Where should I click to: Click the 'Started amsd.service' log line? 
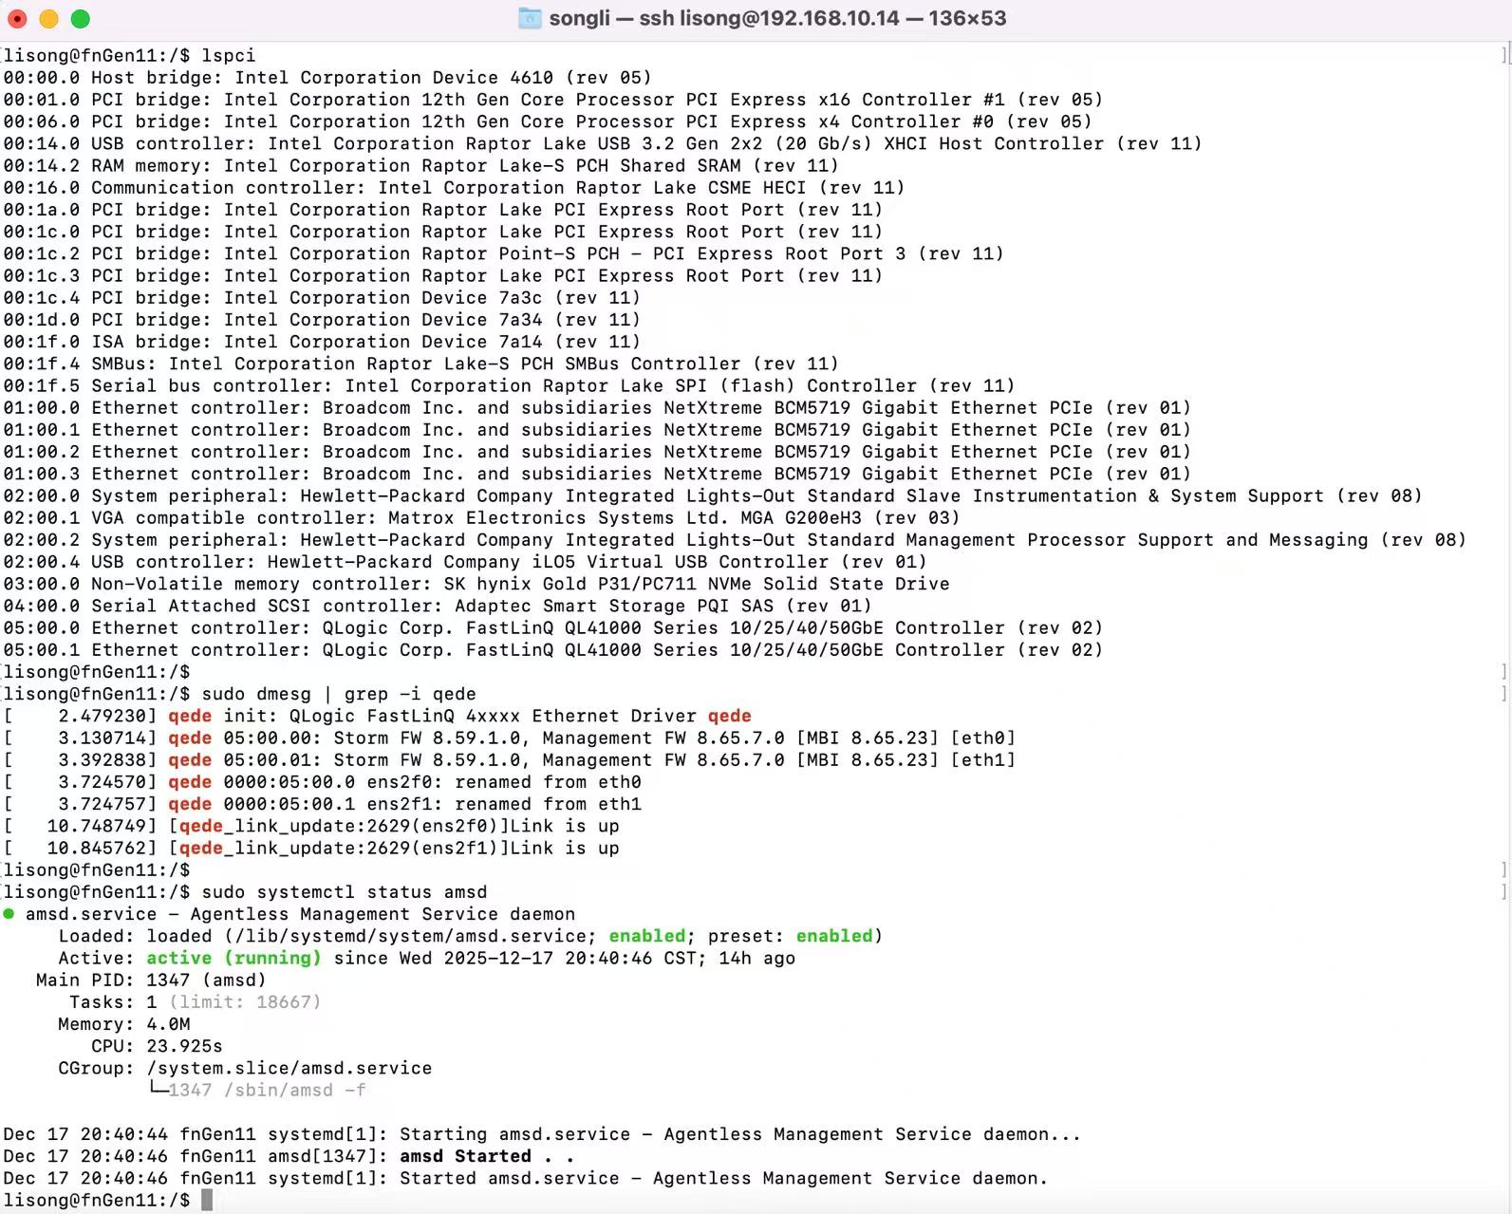[x=526, y=1179]
